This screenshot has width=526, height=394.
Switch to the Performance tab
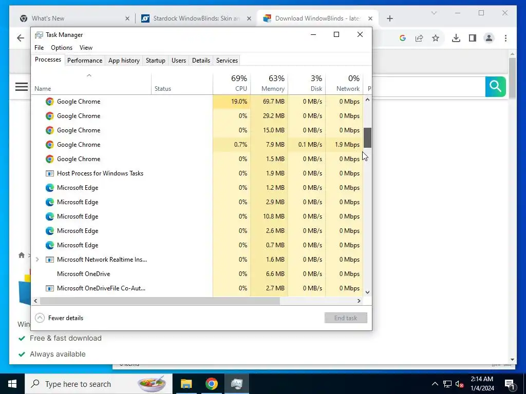click(x=85, y=61)
